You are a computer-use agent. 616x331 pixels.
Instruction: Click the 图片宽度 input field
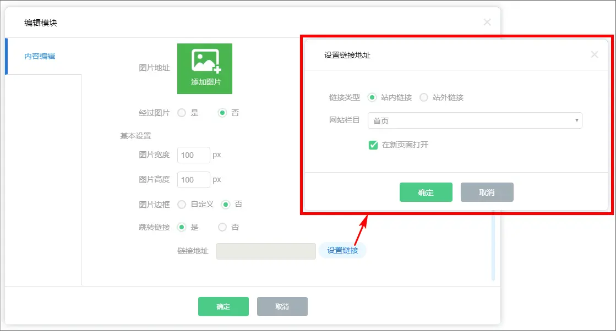(193, 155)
